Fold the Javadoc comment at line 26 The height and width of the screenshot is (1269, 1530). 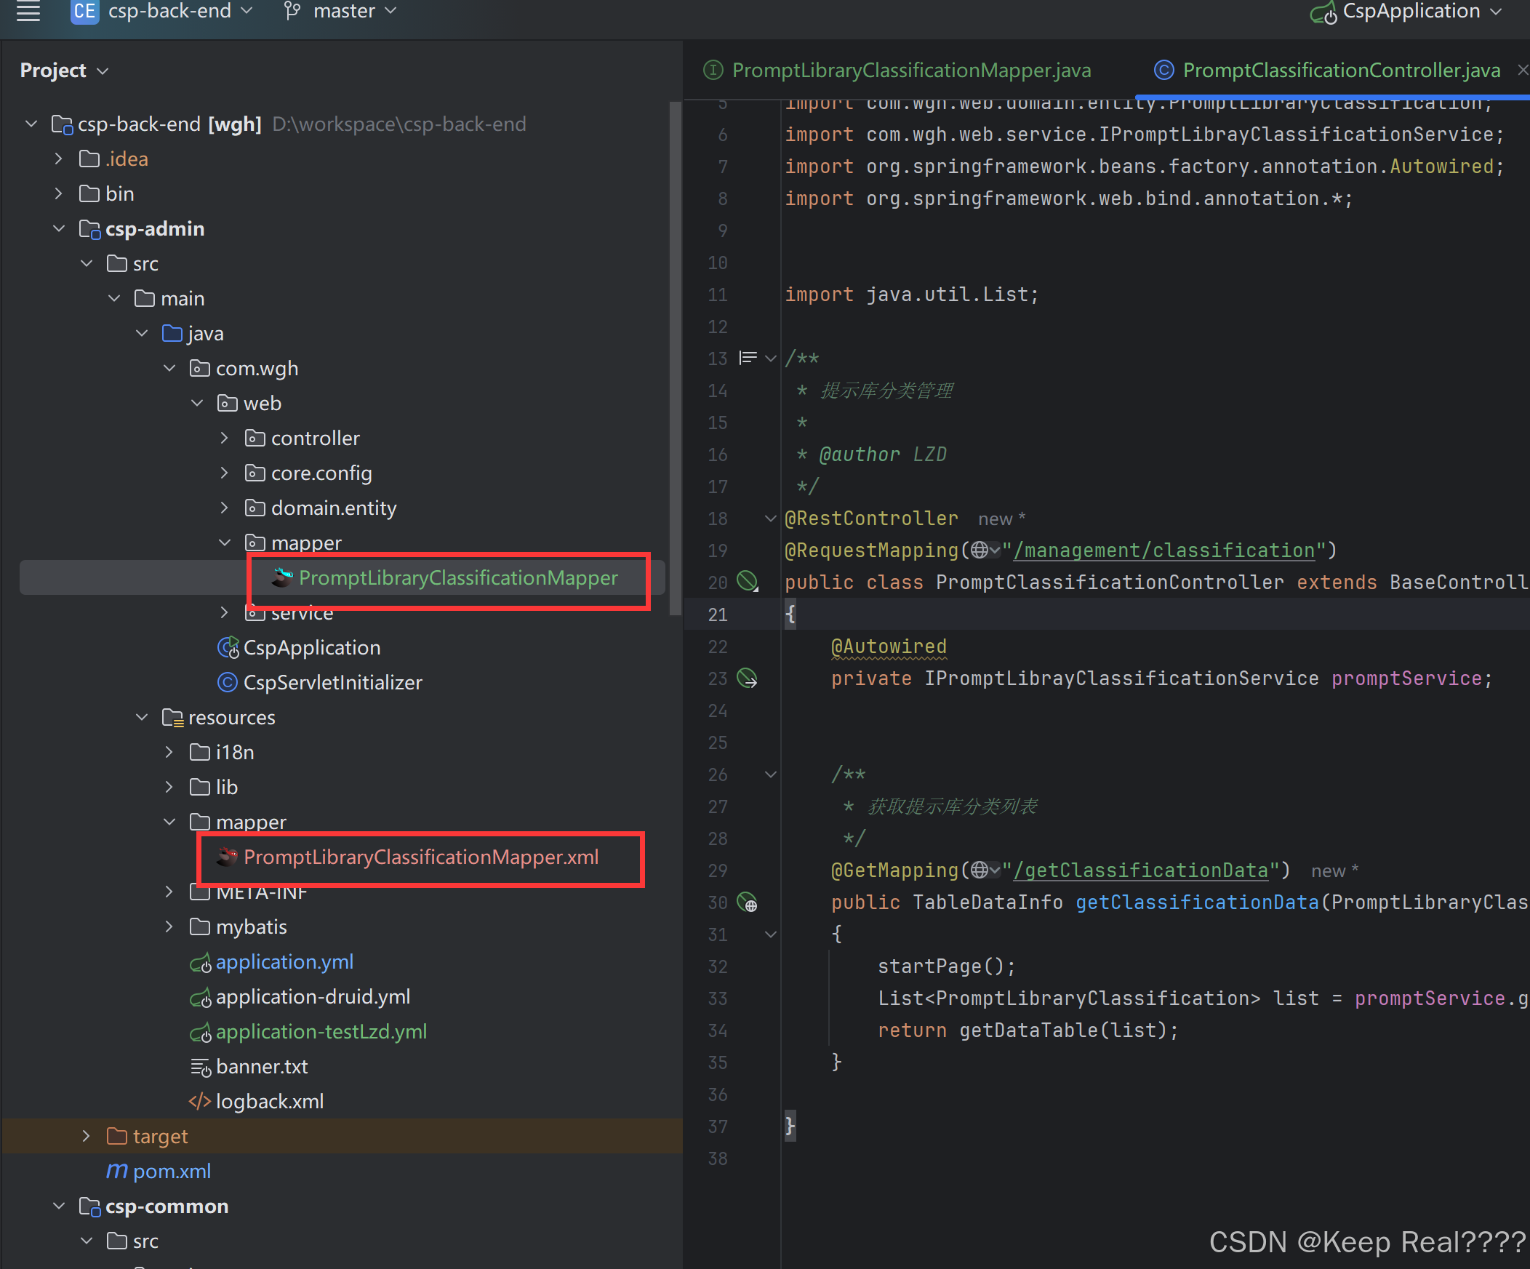click(770, 774)
